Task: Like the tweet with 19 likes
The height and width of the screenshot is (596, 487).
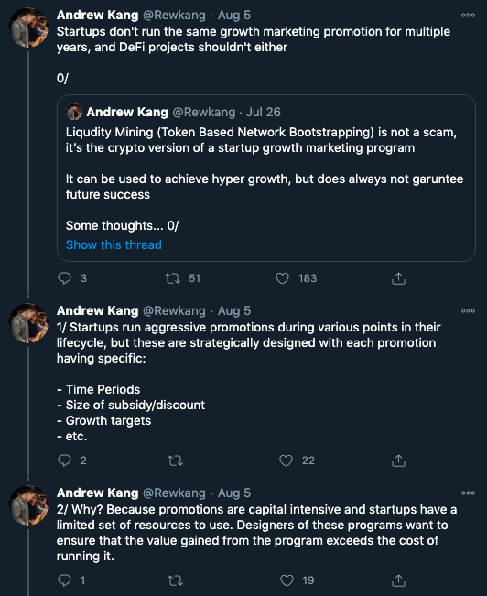Action: (287, 580)
